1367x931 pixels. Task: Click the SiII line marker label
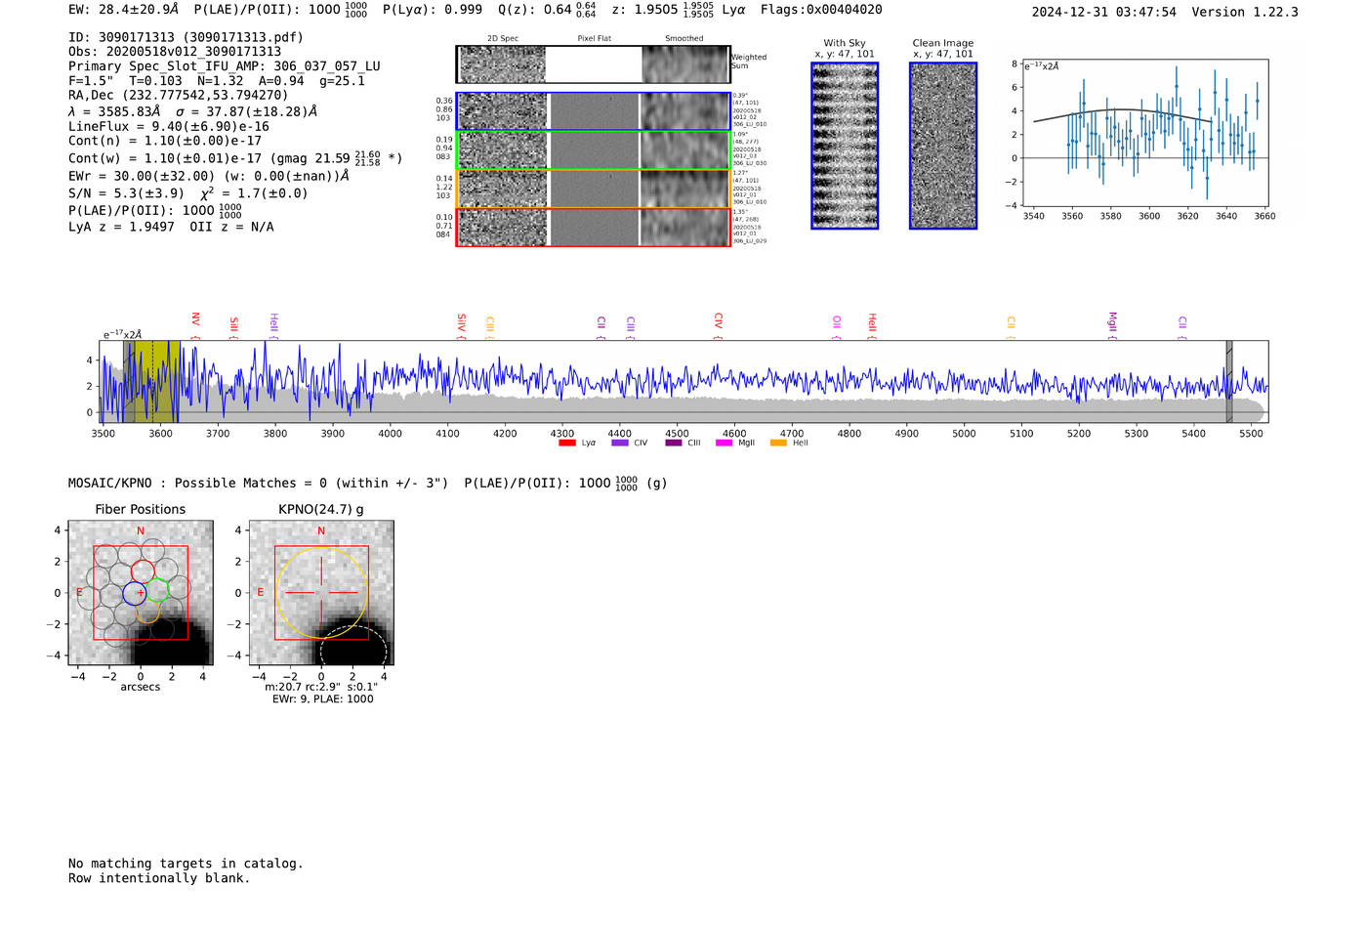coord(233,327)
